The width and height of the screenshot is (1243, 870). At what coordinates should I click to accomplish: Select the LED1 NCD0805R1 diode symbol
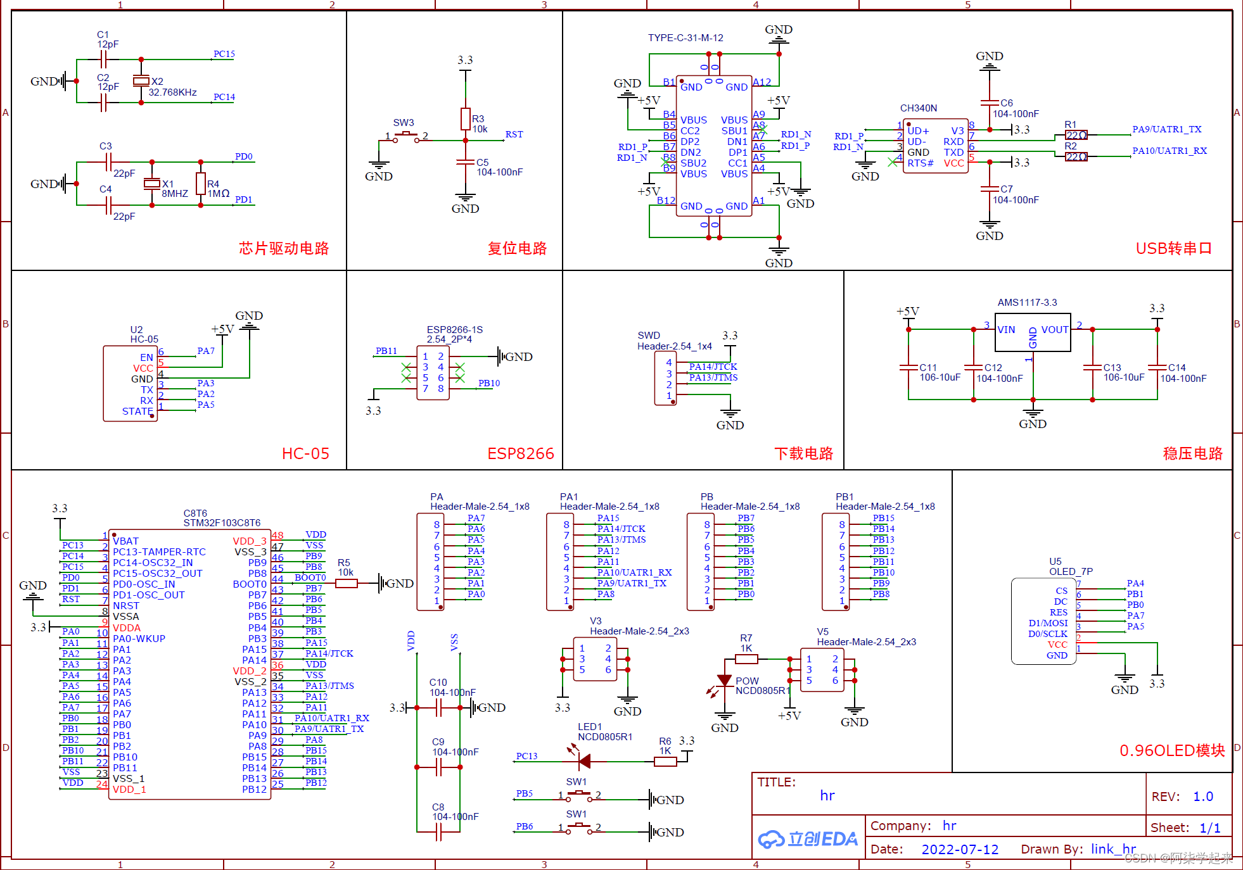pyautogui.click(x=584, y=761)
